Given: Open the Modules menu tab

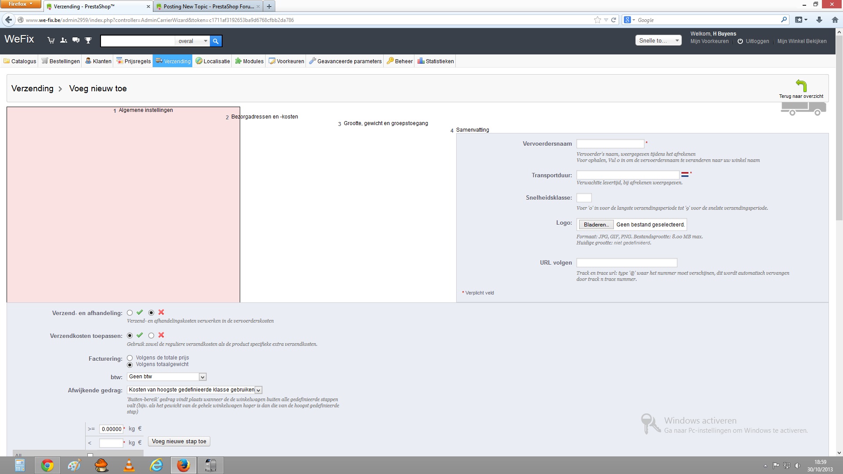Looking at the screenshot, I should coord(249,61).
